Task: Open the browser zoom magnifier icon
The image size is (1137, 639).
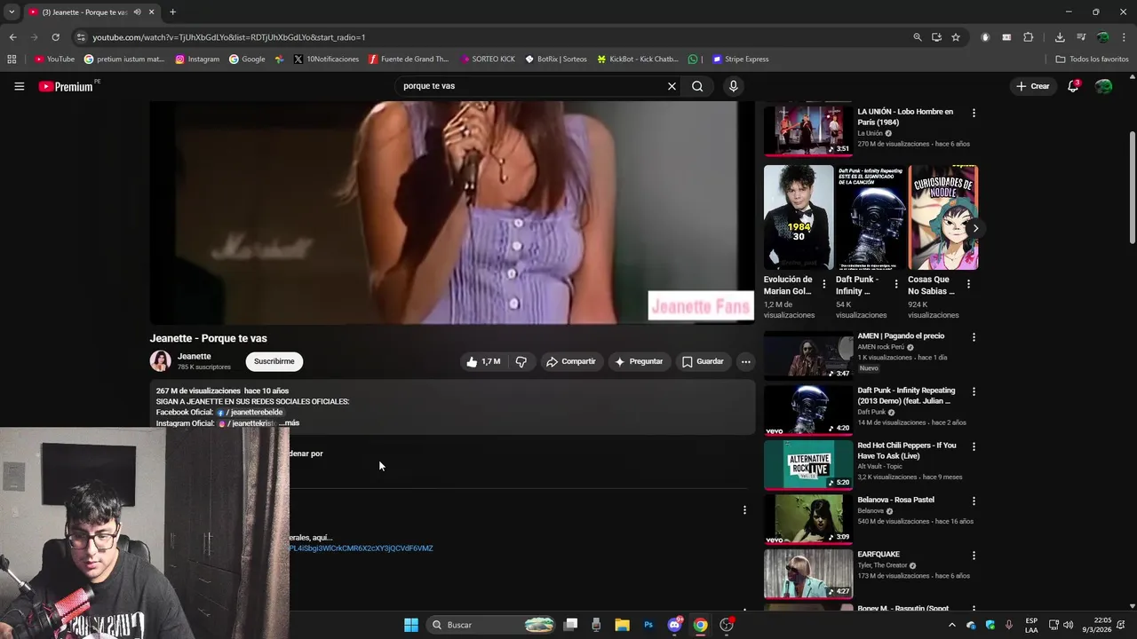Action: (x=918, y=37)
